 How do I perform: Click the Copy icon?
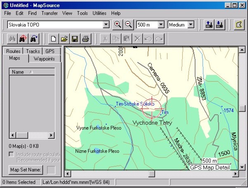click(x=116, y=39)
